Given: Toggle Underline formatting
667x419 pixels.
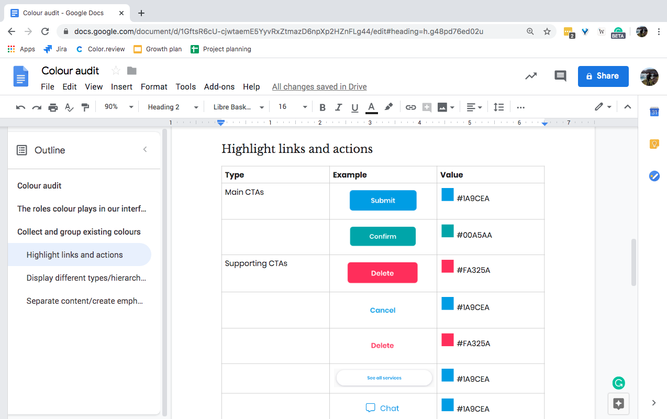Looking at the screenshot, I should pyautogui.click(x=354, y=107).
